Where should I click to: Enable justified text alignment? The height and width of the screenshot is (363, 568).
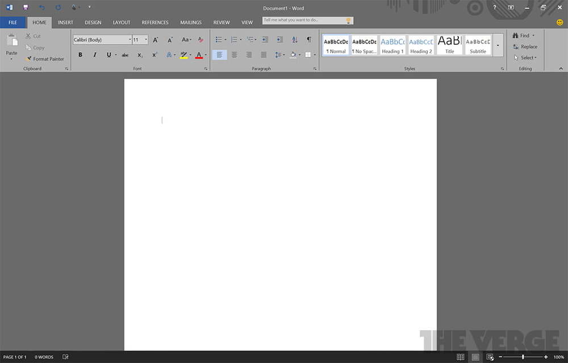click(262, 54)
